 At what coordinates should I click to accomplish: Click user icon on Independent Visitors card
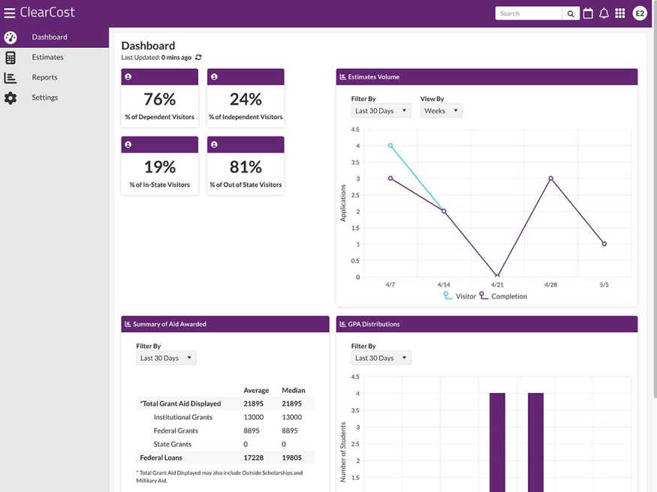point(214,77)
